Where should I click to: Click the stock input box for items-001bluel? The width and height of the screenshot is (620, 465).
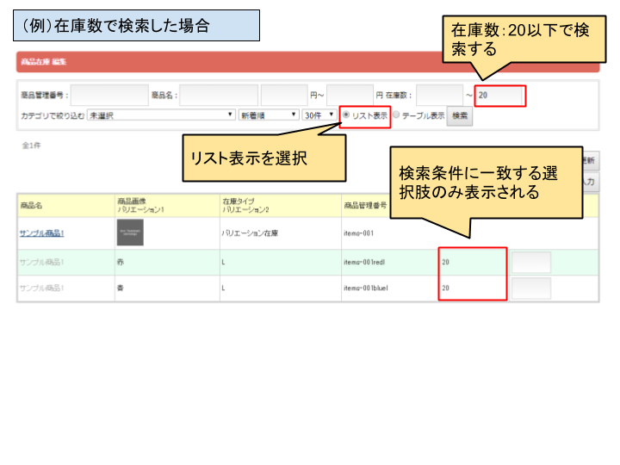tap(530, 288)
